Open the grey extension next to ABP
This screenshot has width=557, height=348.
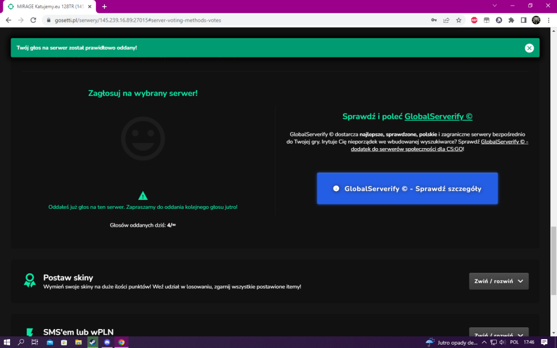[486, 20]
